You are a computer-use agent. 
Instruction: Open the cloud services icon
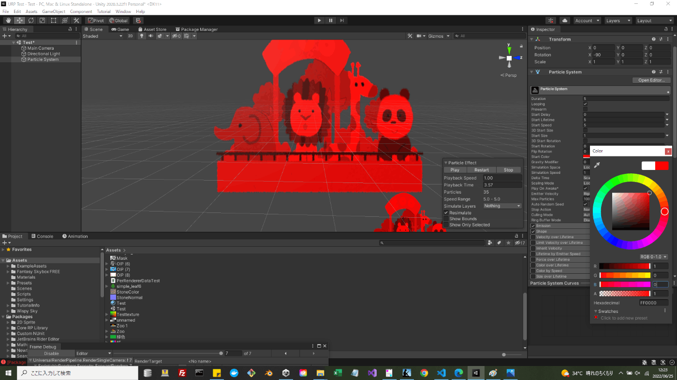click(564, 20)
